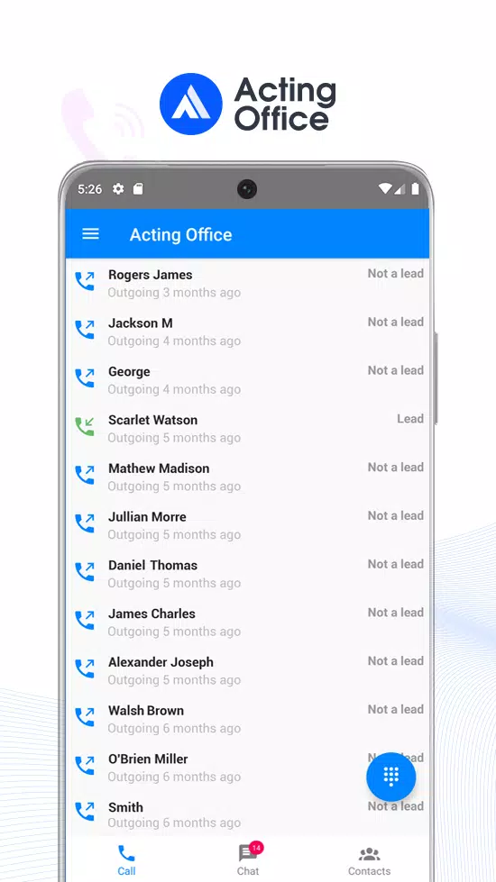Screen dimensions: 496x882
Task: Click Not a lead tag for Rogers James
Action: [395, 273]
